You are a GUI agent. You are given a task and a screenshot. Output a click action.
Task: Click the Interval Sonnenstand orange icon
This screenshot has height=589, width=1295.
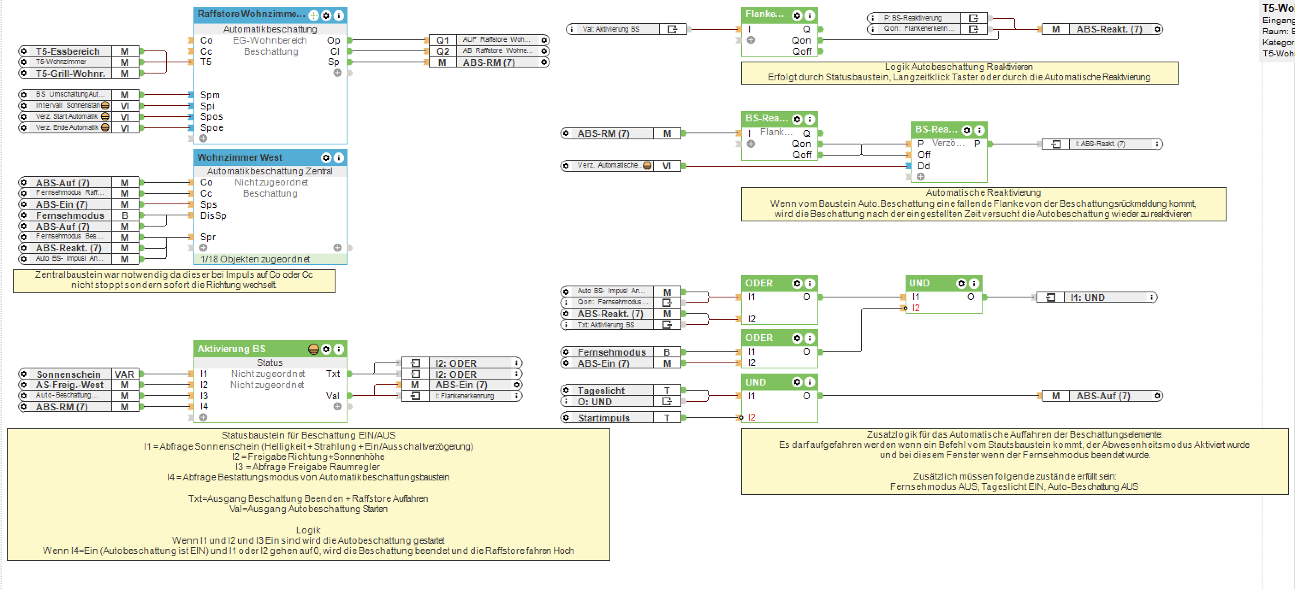click(105, 106)
